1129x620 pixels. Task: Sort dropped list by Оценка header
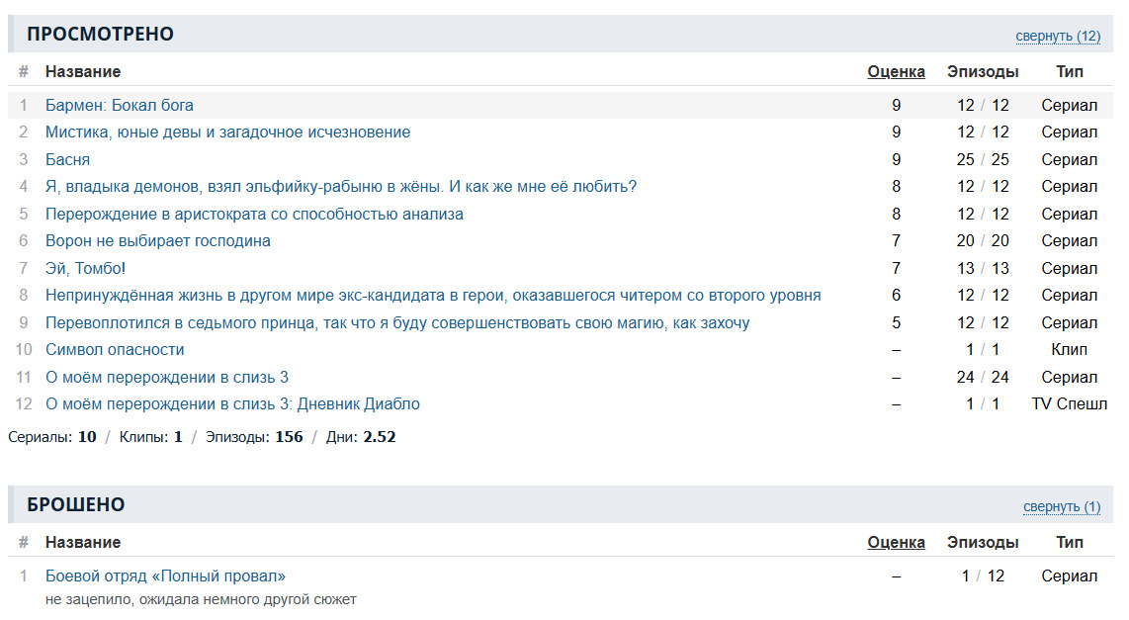pos(896,542)
